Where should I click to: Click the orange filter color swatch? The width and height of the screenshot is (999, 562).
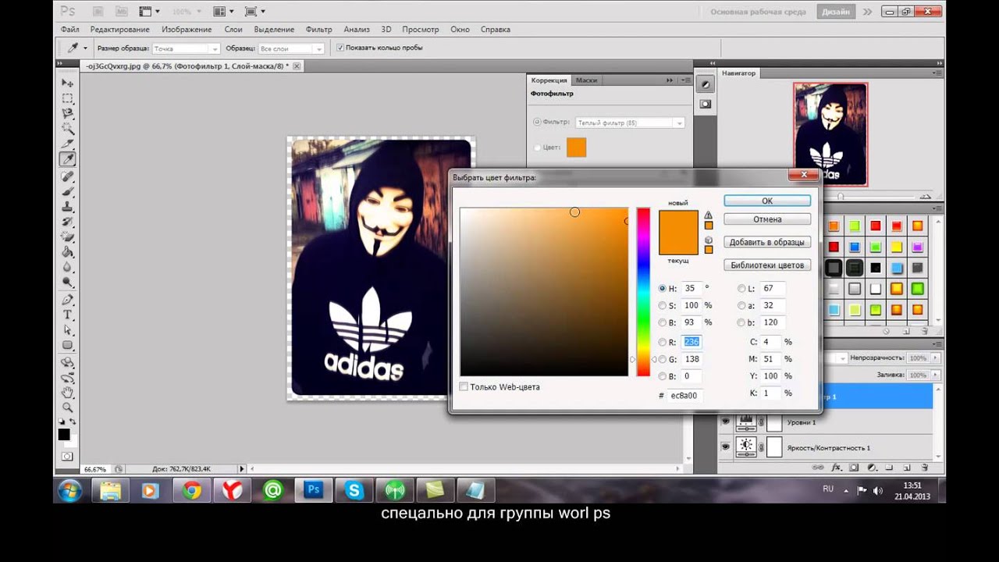click(x=576, y=147)
